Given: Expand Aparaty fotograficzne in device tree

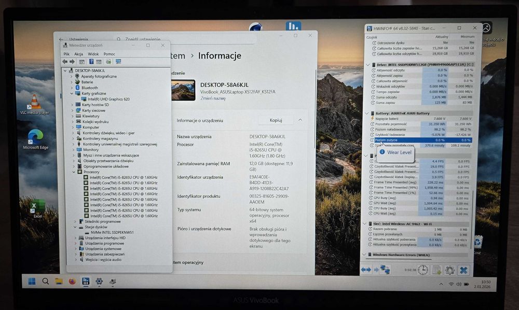Looking at the screenshot, I should pyautogui.click(x=72, y=76).
